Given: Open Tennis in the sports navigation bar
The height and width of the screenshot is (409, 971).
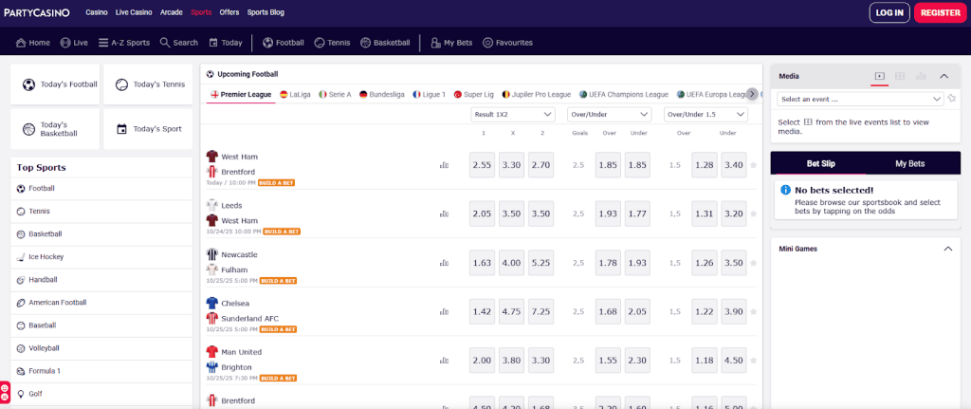Looking at the screenshot, I should coord(332,43).
